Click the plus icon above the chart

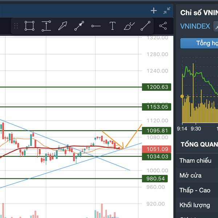click(154, 11)
